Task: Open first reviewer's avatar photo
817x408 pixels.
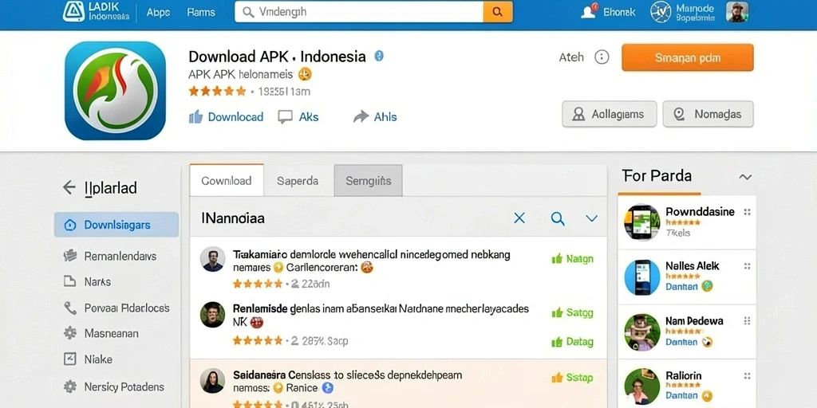Action: click(x=212, y=259)
